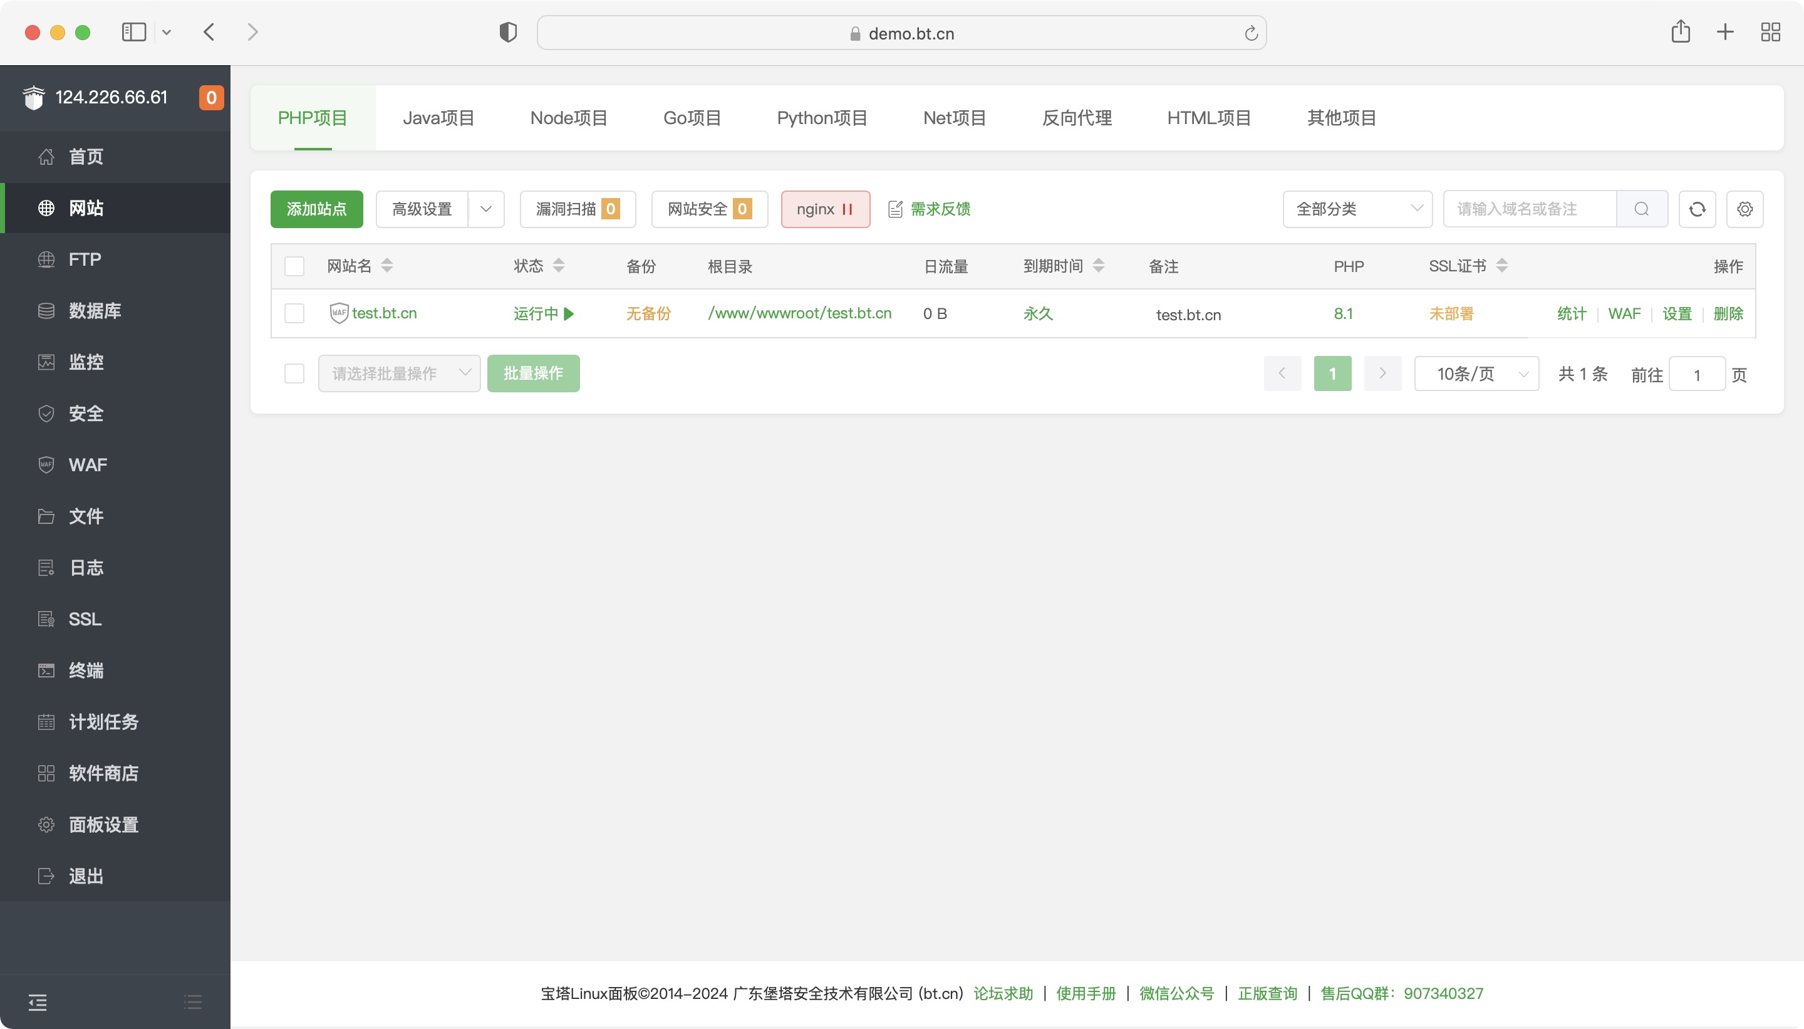Open the table settings gear icon
Screen dimensions: 1804x1029
pos(1744,209)
